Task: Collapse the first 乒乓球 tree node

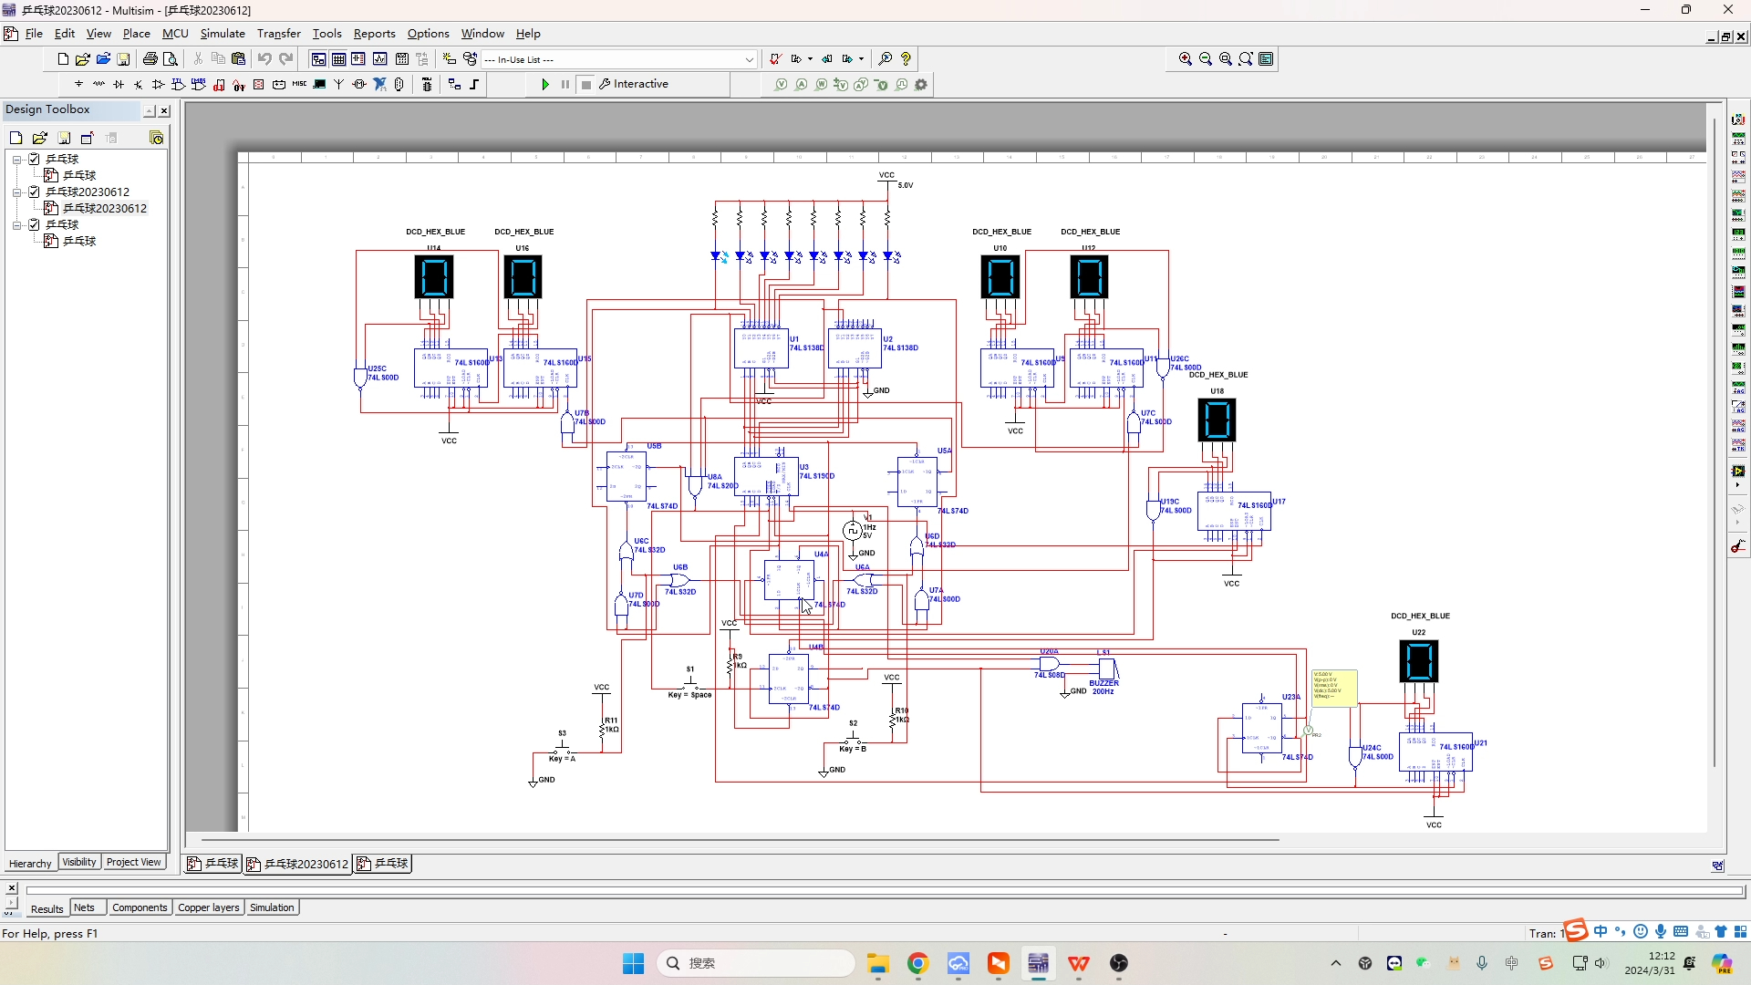Action: point(16,160)
